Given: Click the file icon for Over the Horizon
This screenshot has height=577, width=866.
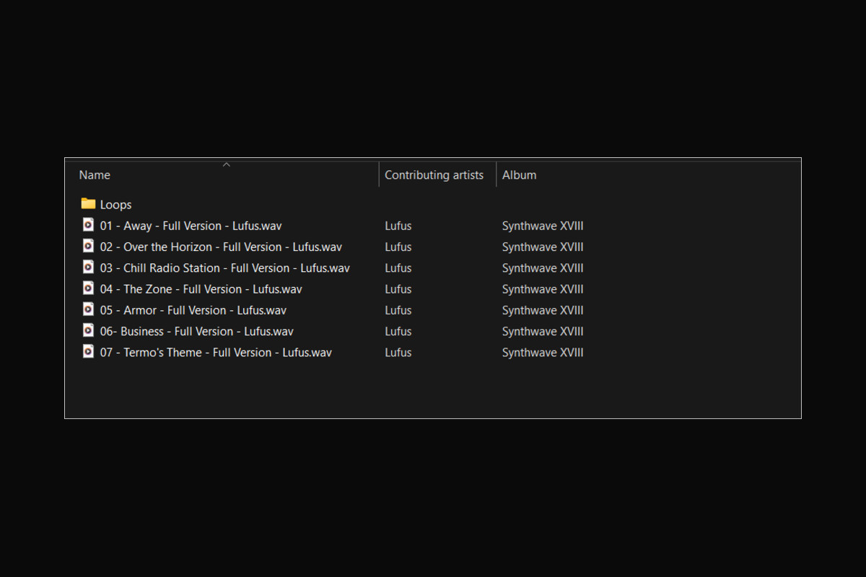Looking at the screenshot, I should point(88,246).
